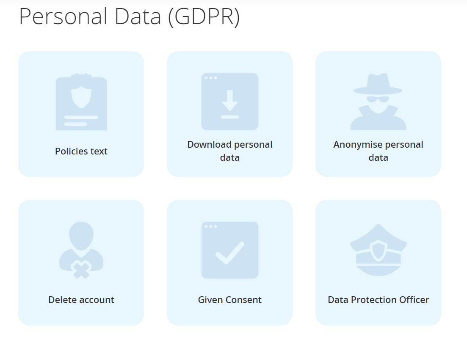Click the checkmark window consent icon
467x339 pixels.
click(230, 250)
